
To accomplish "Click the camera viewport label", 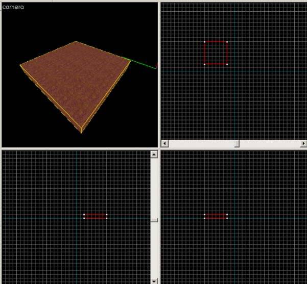I will click(13, 7).
